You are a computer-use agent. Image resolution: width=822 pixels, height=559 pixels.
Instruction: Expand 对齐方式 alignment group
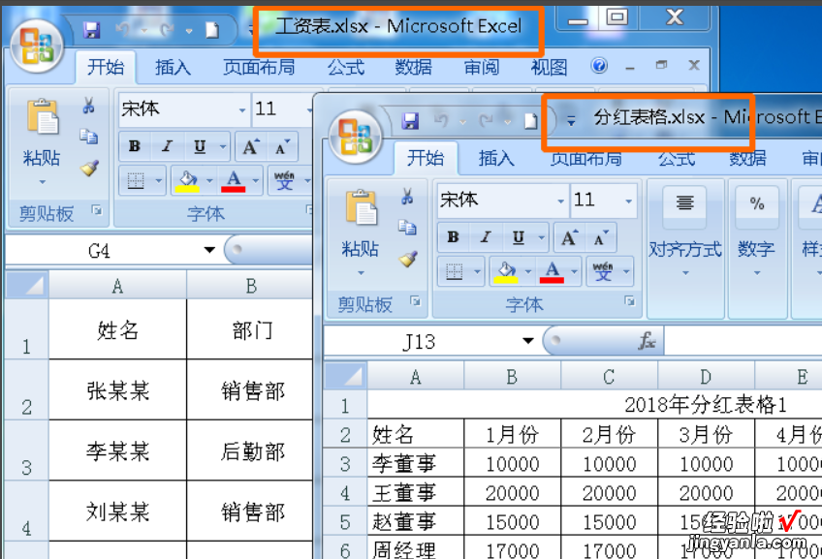pos(685,250)
